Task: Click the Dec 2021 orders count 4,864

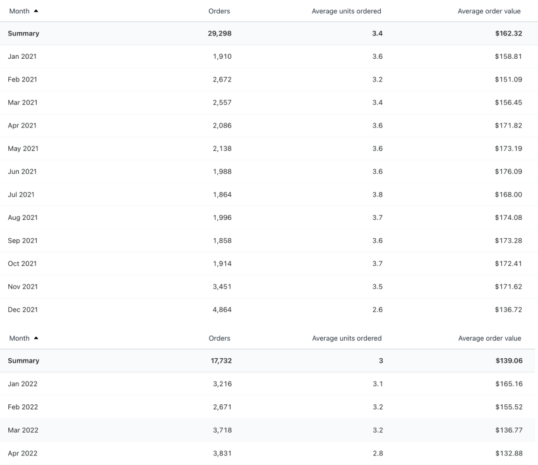Action: tap(221, 310)
